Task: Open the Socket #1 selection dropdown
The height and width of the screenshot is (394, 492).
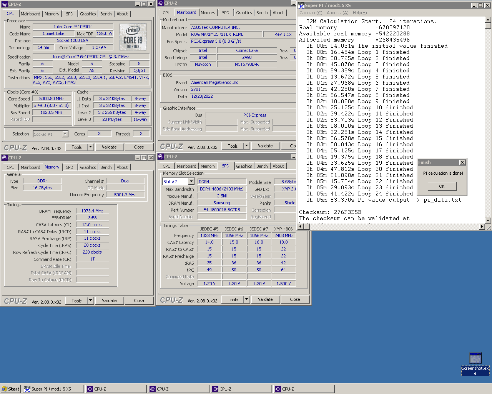Action: pyautogui.click(x=65, y=134)
